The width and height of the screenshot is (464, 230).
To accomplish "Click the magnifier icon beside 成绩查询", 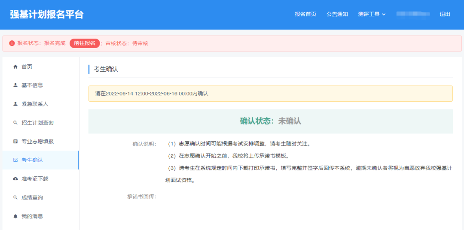I will (15, 197).
